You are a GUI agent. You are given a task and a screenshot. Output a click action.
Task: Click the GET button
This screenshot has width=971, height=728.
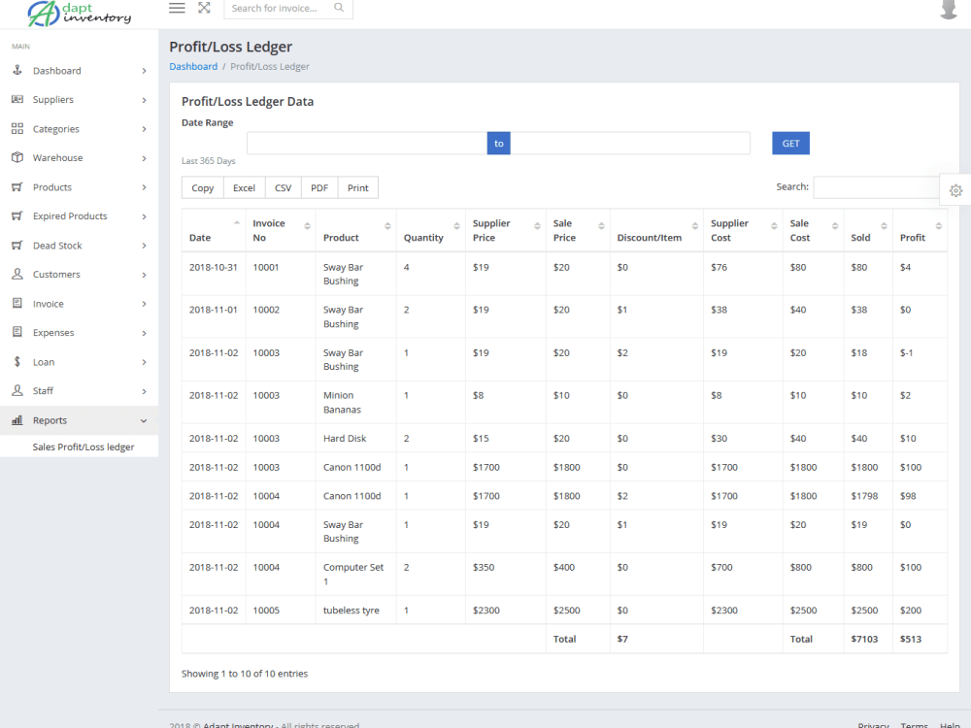click(790, 143)
